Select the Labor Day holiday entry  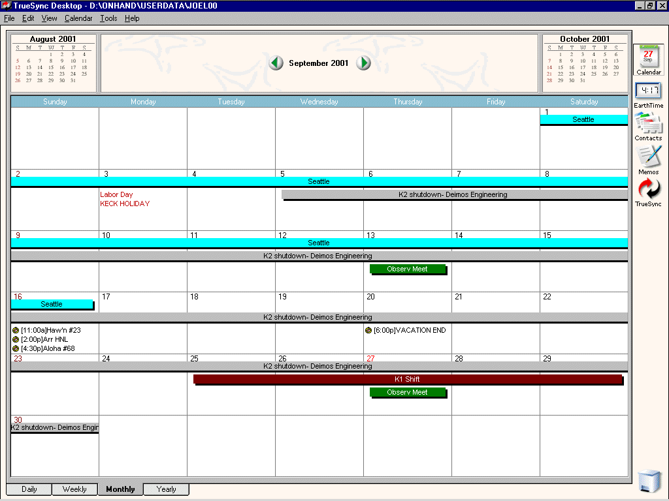point(116,195)
